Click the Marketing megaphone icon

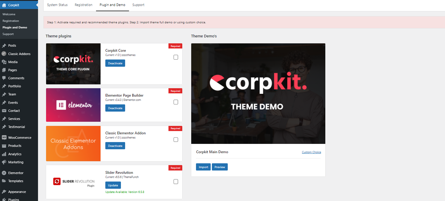pyautogui.click(x=4, y=162)
